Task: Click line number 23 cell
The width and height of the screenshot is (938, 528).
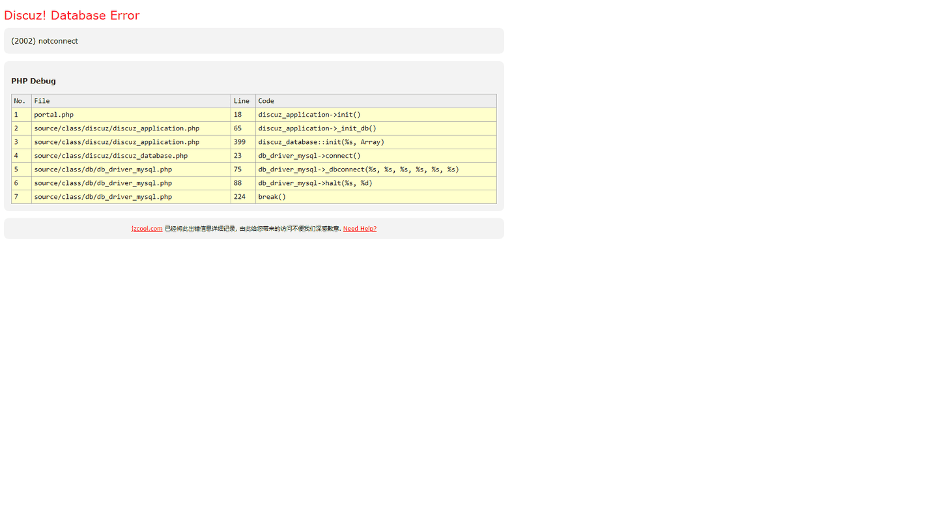Action: pos(243,156)
